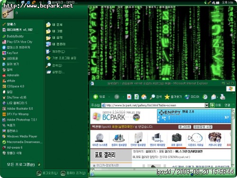Launch eMule from Start menu

(x=9, y=81)
